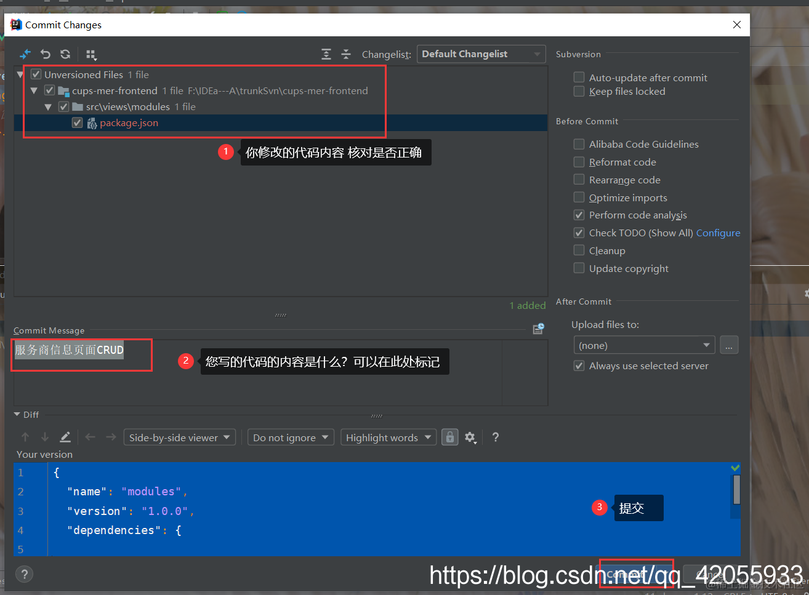Toggle the Unversioned Files checkbox
This screenshot has width=809, height=595.
point(36,74)
